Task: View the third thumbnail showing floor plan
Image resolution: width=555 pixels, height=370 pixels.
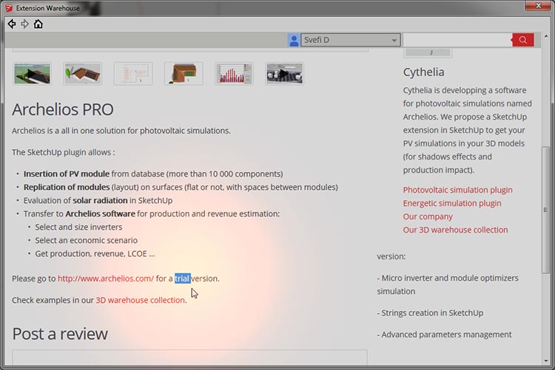Action: (x=133, y=74)
